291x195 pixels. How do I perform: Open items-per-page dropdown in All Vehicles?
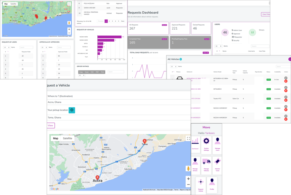click(x=173, y=66)
